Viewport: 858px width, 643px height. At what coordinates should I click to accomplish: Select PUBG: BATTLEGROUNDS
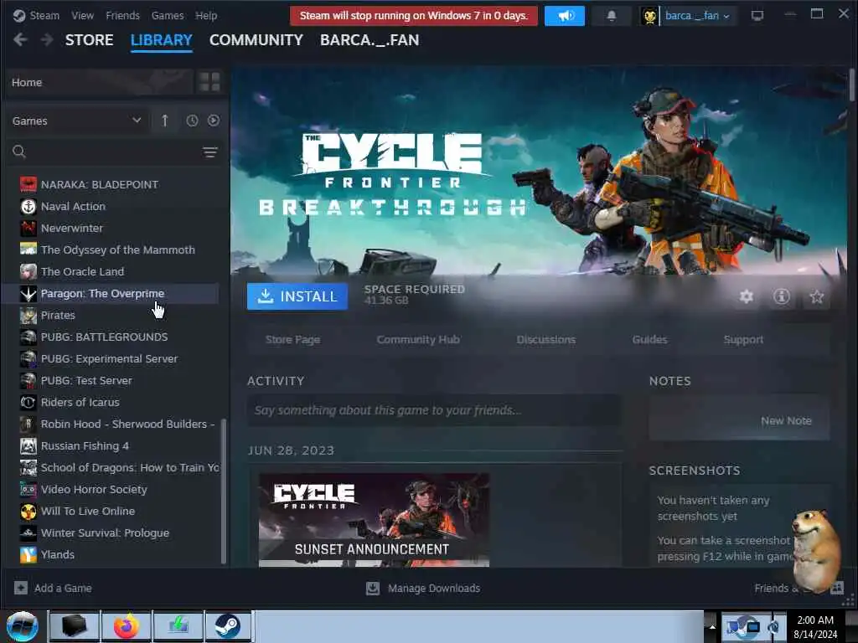coord(111,337)
